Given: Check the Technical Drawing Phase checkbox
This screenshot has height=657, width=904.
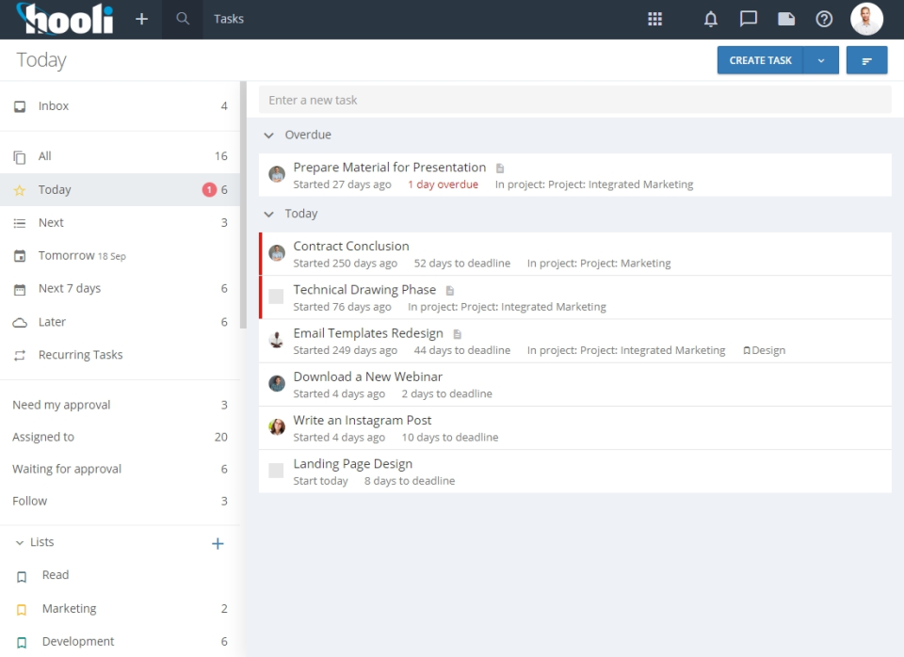Looking at the screenshot, I should tap(276, 296).
